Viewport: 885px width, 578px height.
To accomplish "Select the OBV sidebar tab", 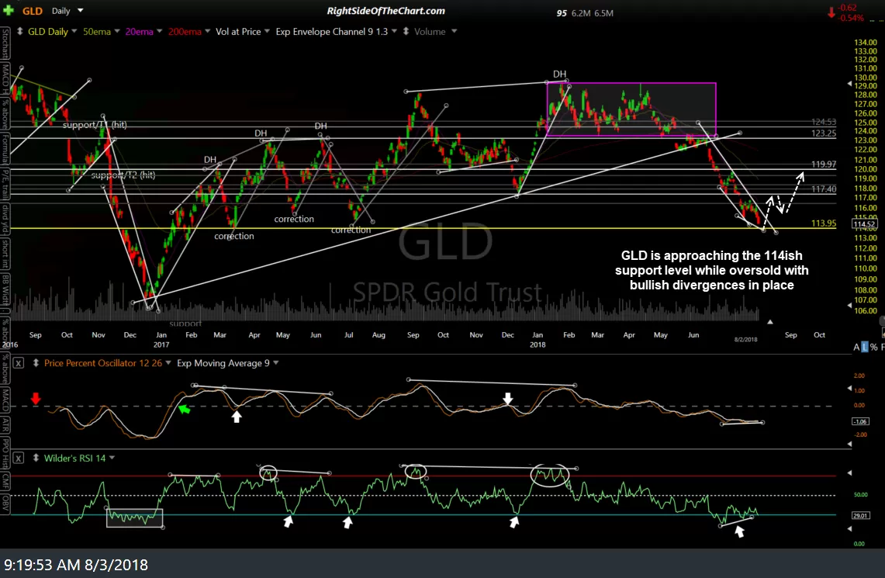I will pyautogui.click(x=5, y=503).
